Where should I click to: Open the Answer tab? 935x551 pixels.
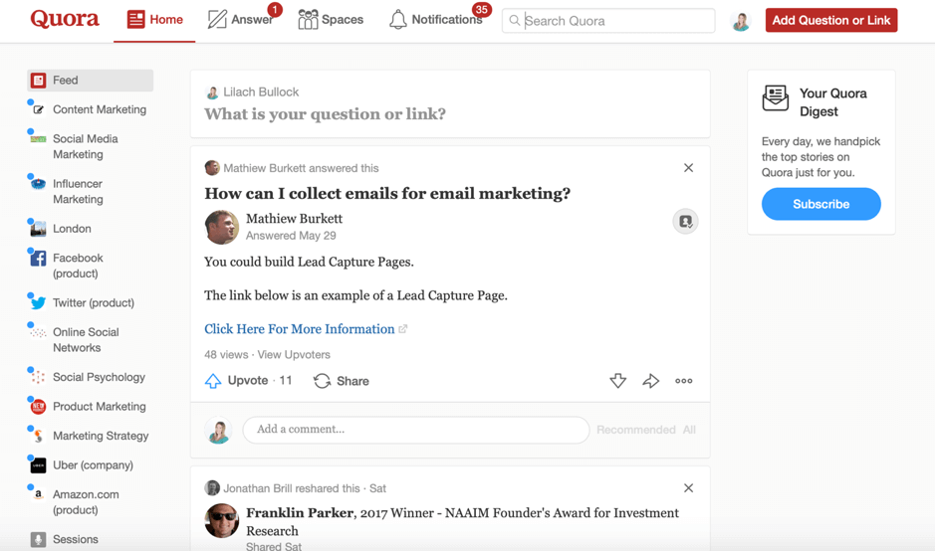pos(240,20)
